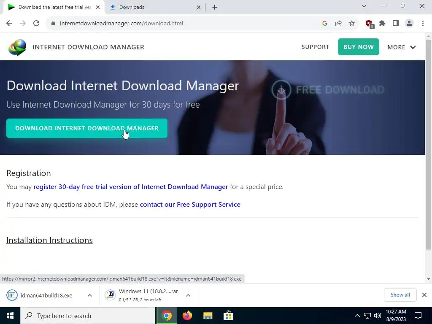Reload the page with refresh icon
Screen dimensions: 432x324
[x=36, y=24]
